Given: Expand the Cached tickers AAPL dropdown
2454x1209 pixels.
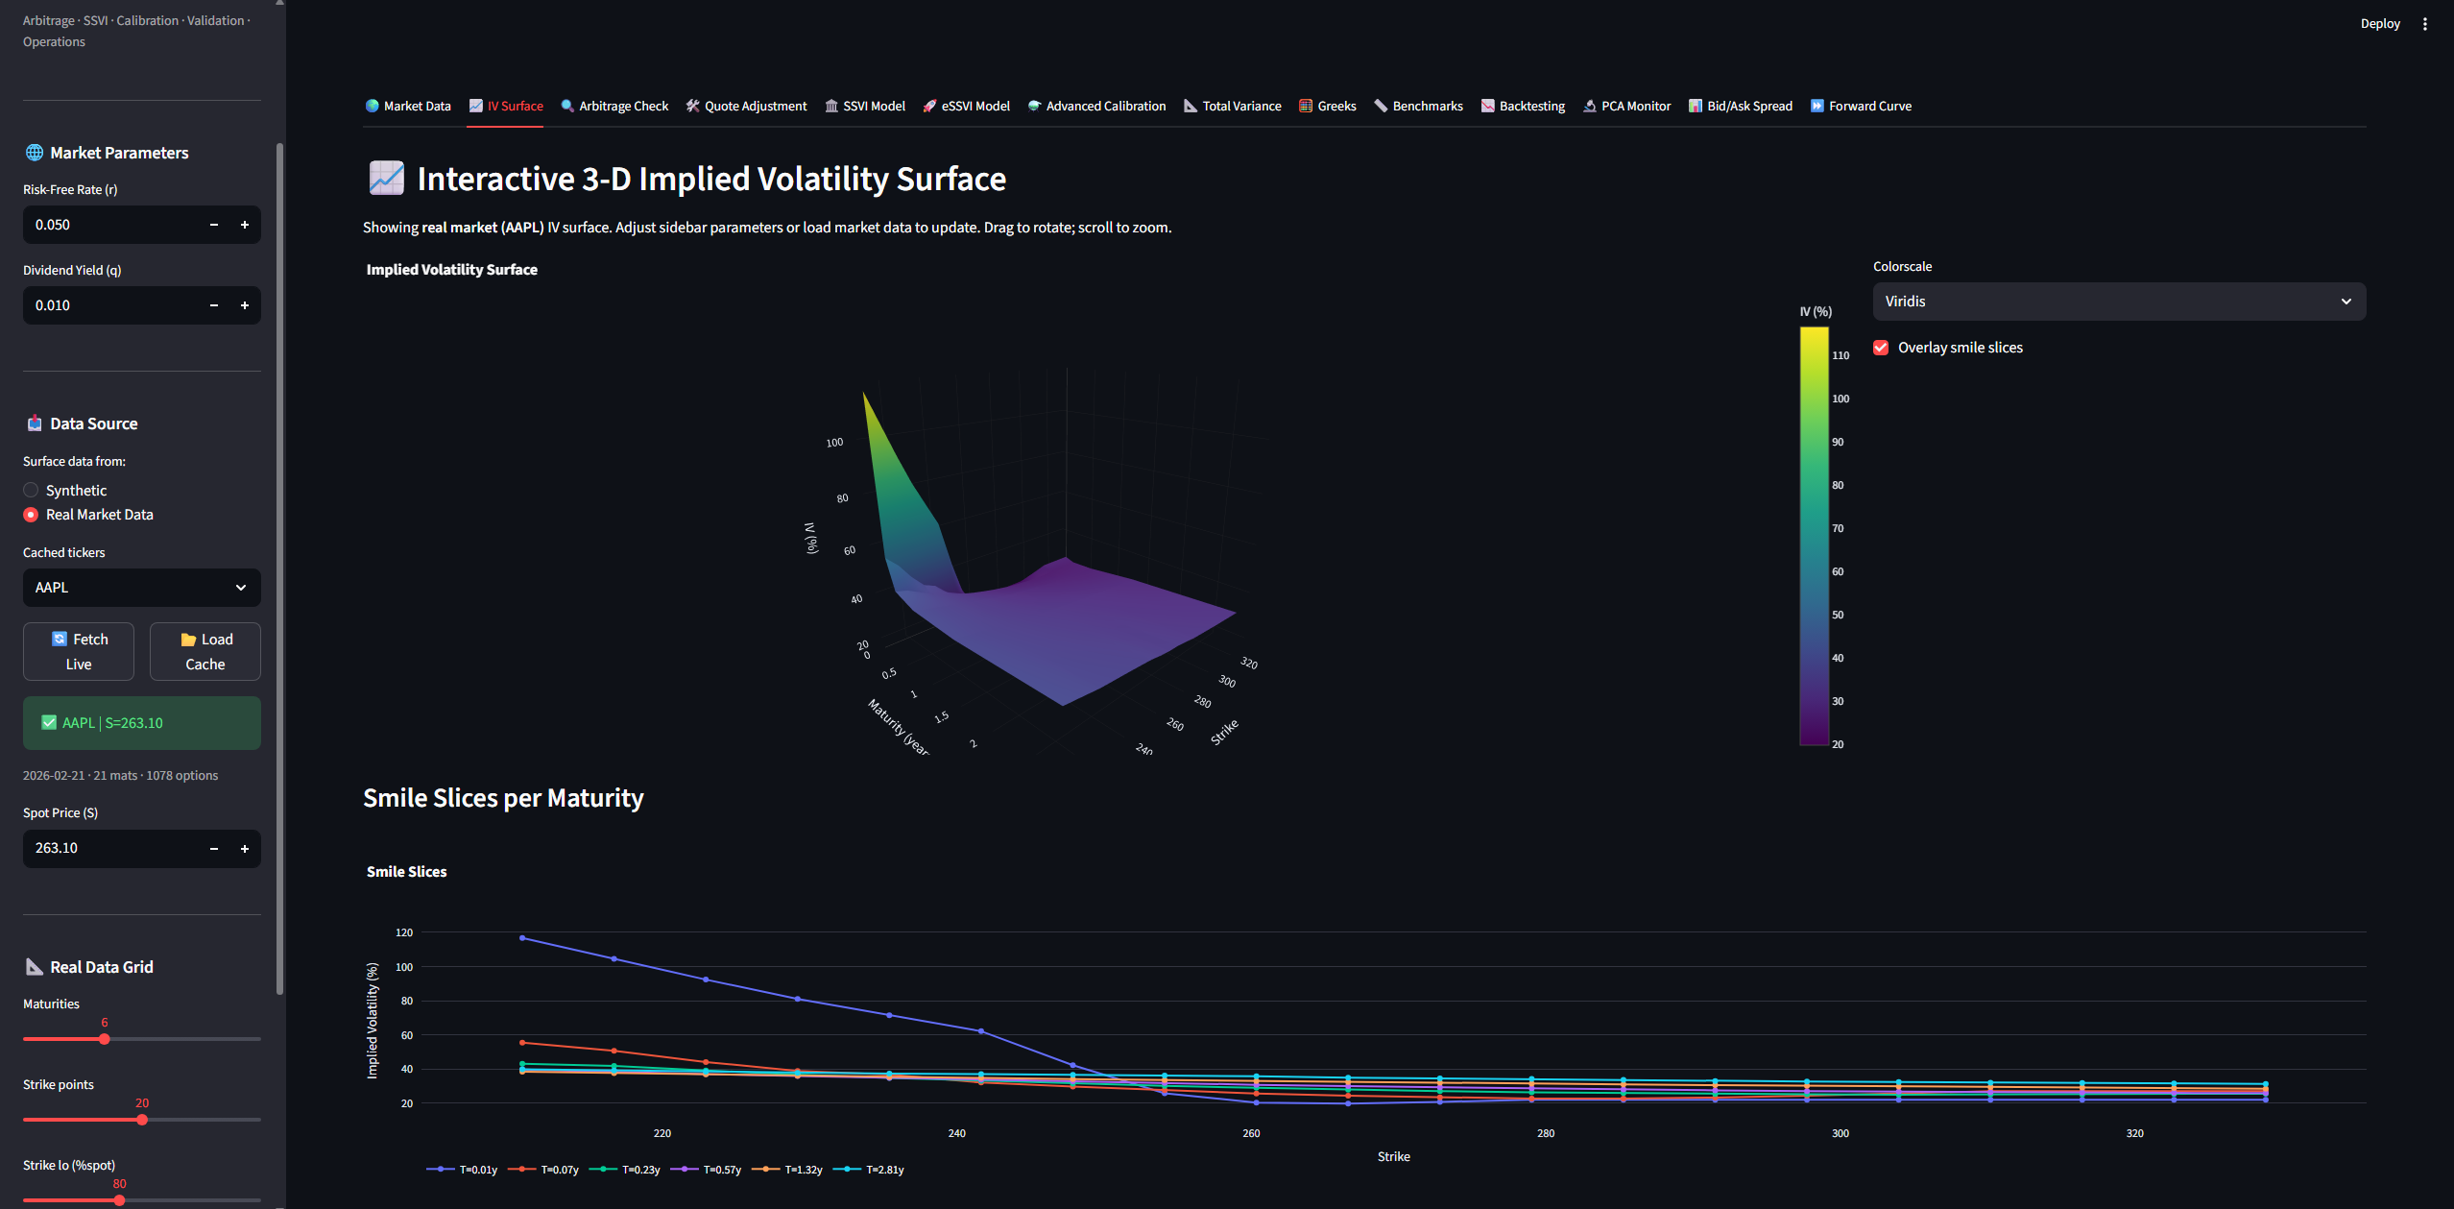Looking at the screenshot, I should [x=141, y=588].
